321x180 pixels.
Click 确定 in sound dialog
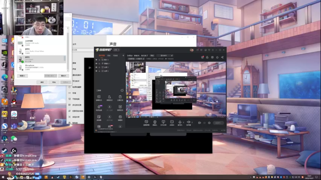42,82
